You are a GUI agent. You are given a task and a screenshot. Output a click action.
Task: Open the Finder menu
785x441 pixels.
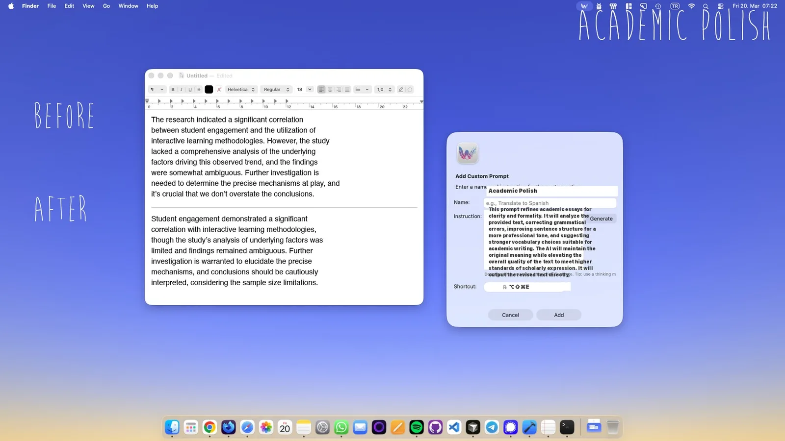[30, 6]
